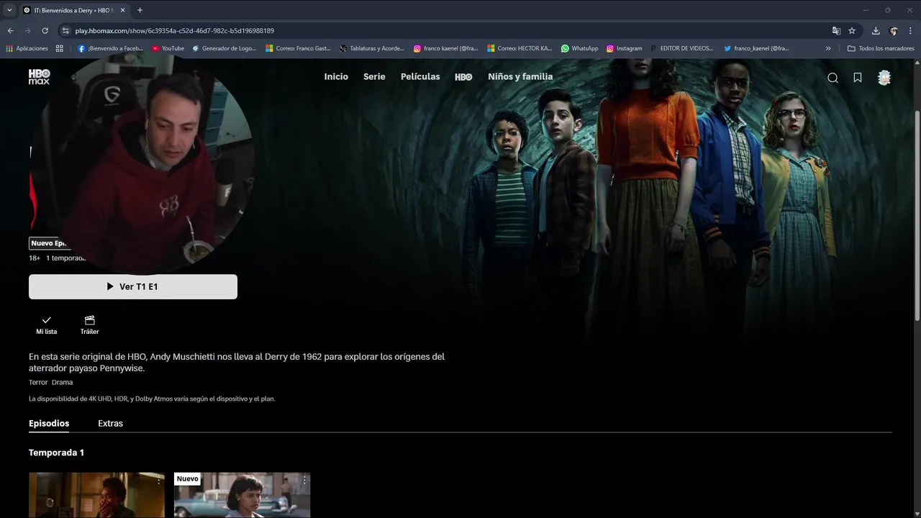Open the user profile avatar
The width and height of the screenshot is (921, 518).
pyautogui.click(x=884, y=78)
